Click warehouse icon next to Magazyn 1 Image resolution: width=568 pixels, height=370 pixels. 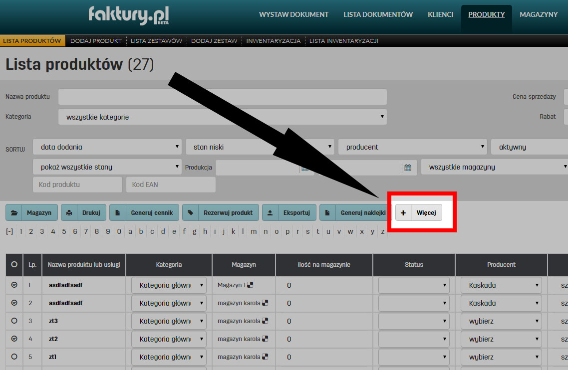[x=251, y=285]
